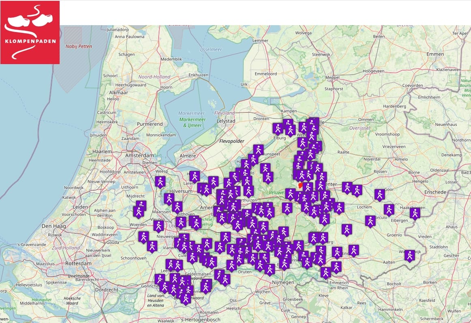Click the walking marker left of Gorinchem label
Screen dimensions: 471x323
(x=160, y=279)
